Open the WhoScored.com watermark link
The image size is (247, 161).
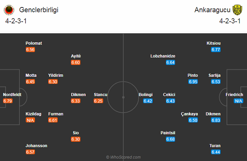[x=123, y=157]
